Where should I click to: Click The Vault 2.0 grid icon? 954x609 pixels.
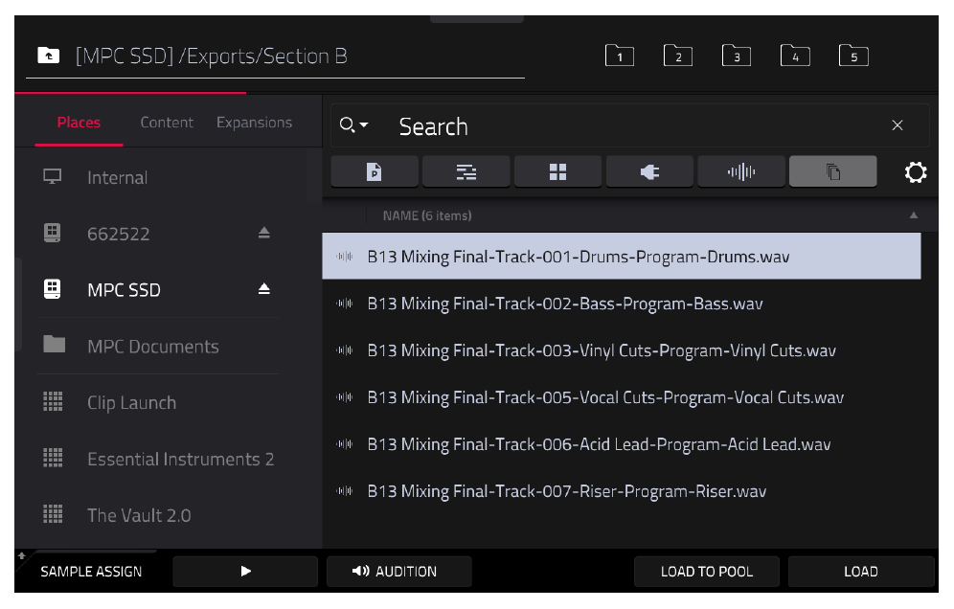53,514
